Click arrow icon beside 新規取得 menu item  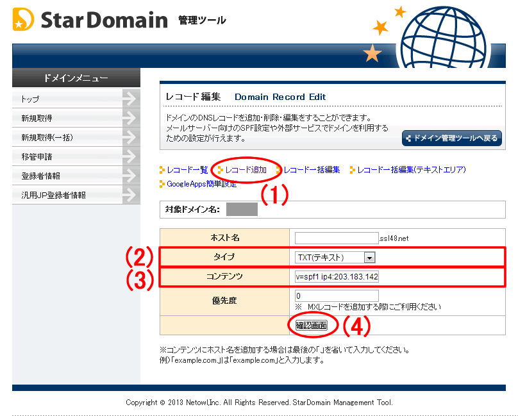131,118
